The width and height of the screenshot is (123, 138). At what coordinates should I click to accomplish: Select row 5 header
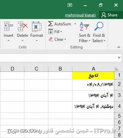pos(119,116)
